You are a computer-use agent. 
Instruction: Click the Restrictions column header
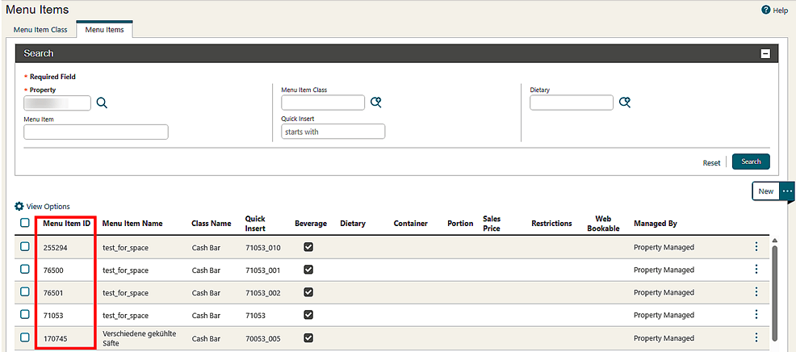[x=551, y=224]
